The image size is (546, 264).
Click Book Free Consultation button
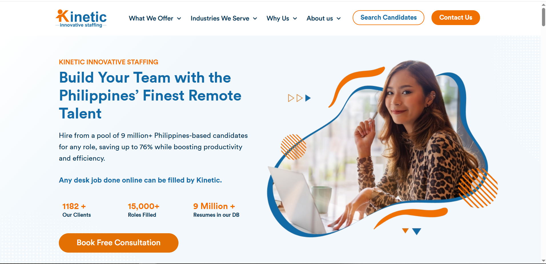(x=119, y=243)
